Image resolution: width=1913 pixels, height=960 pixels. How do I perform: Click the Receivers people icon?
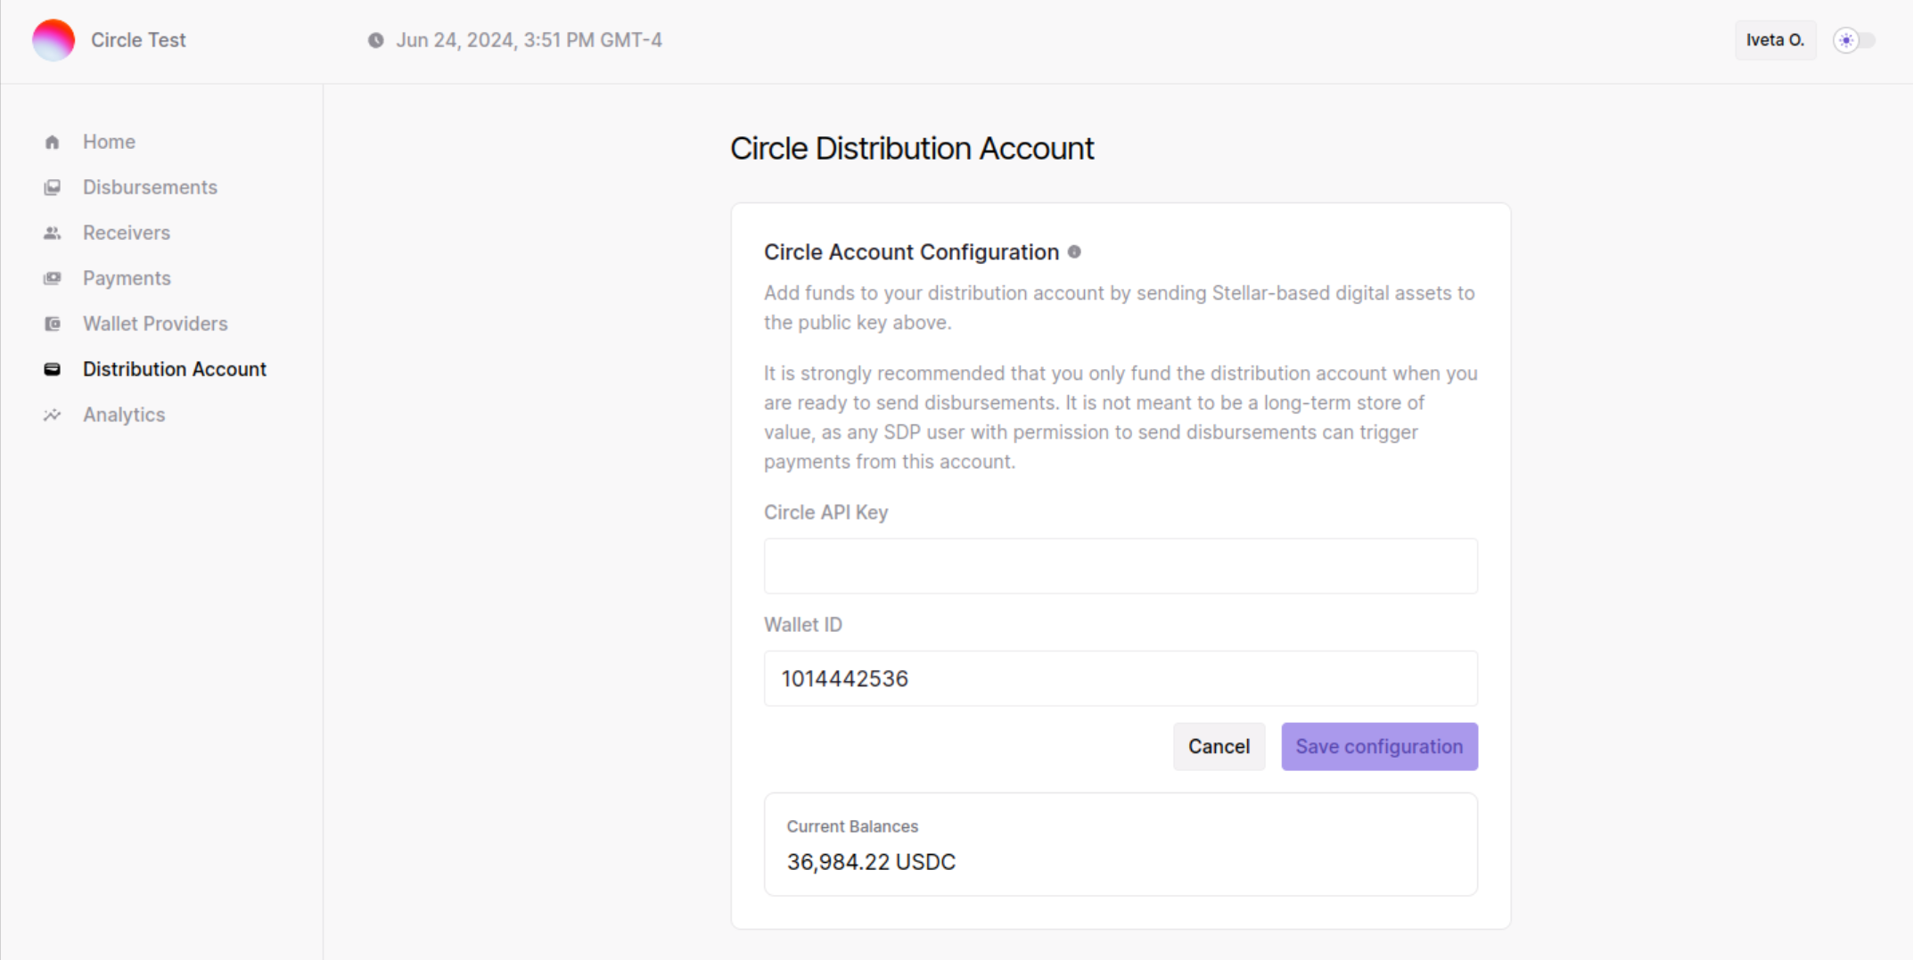click(52, 233)
